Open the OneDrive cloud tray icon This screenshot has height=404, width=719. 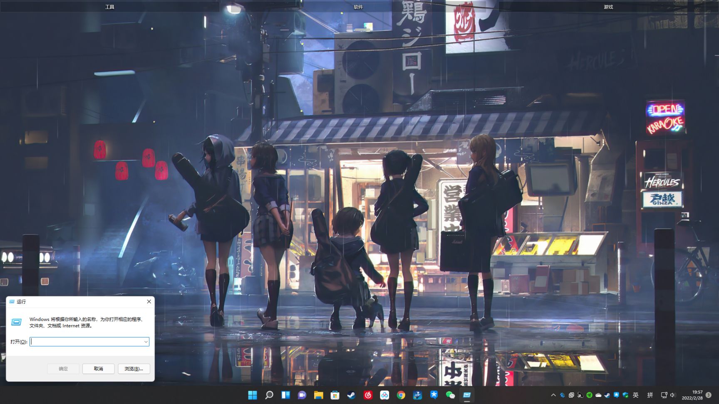click(598, 395)
